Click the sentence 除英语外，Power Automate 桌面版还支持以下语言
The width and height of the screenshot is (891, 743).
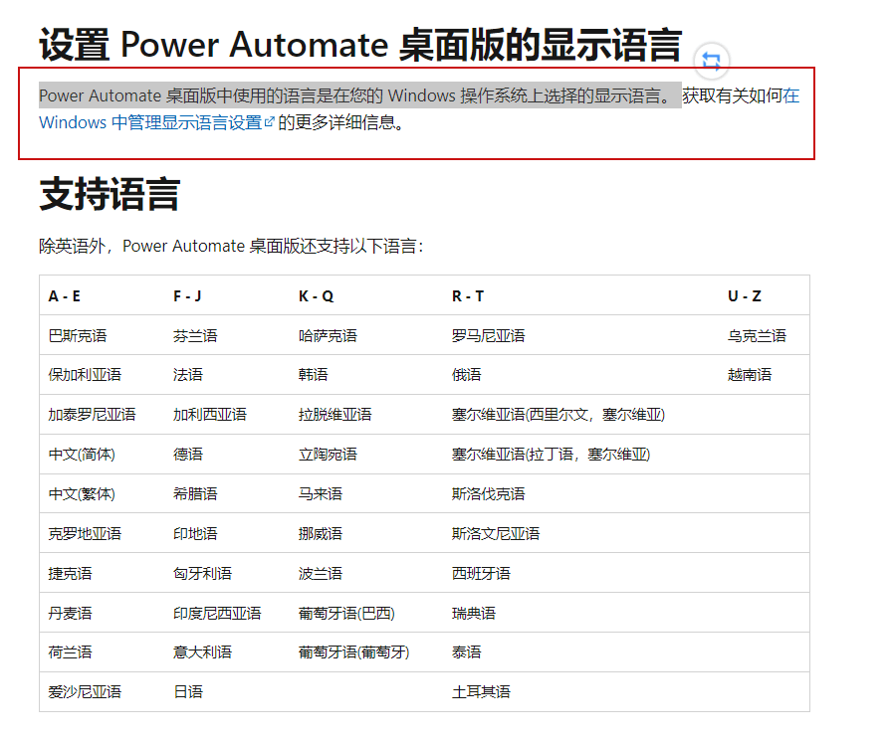point(231,246)
